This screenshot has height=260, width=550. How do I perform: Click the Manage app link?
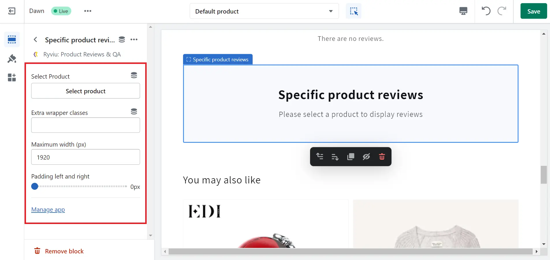pyautogui.click(x=48, y=209)
